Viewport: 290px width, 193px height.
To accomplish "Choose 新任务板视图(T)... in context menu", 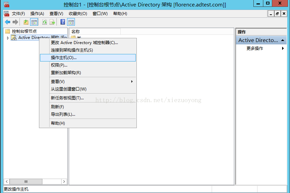I will tap(88, 98).
